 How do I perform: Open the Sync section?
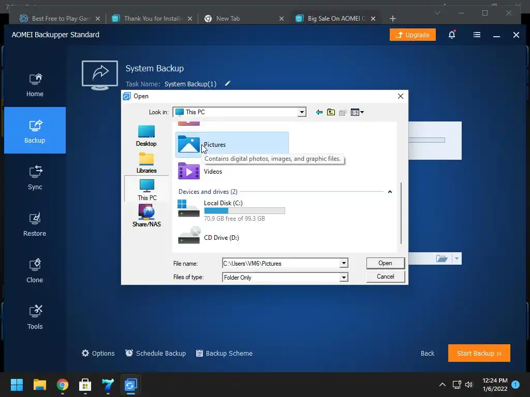35,178
